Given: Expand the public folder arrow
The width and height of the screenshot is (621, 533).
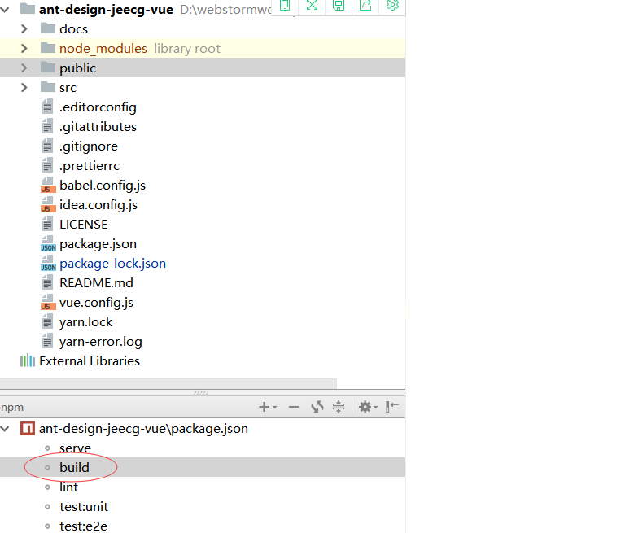Looking at the screenshot, I should click(x=24, y=68).
